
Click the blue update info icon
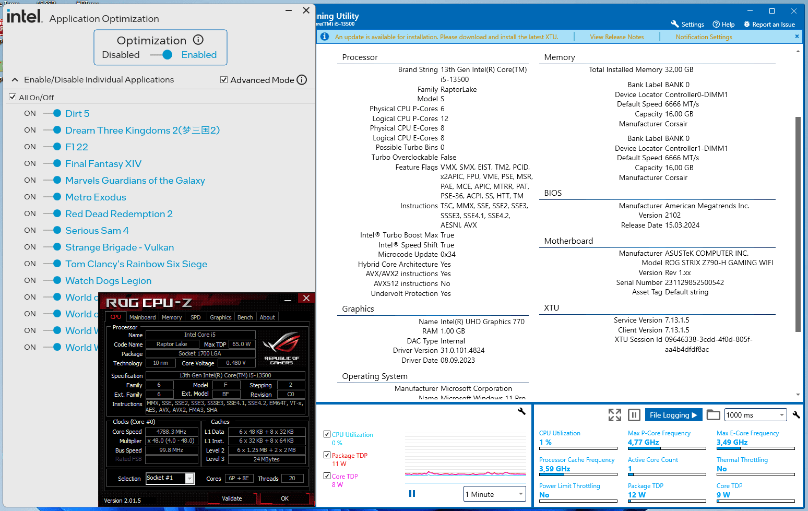(325, 37)
